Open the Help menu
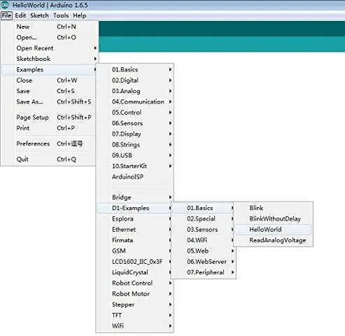 click(80, 15)
